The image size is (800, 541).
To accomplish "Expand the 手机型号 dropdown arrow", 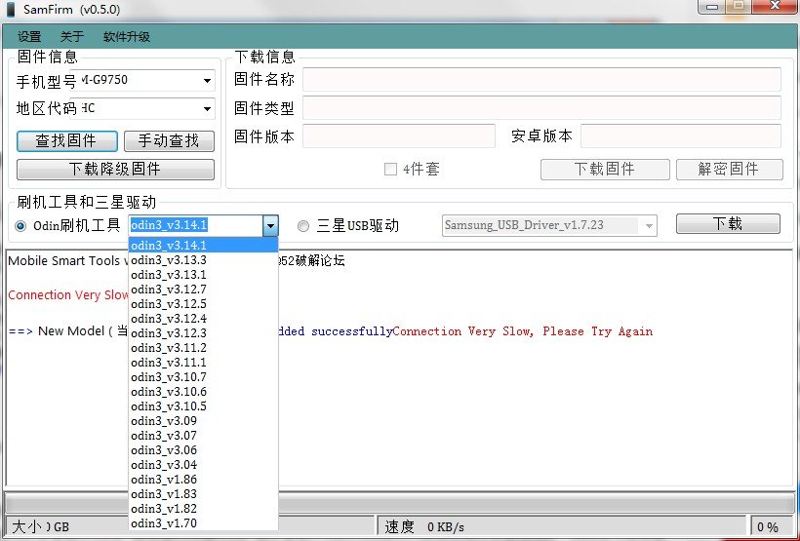I will click(x=207, y=81).
